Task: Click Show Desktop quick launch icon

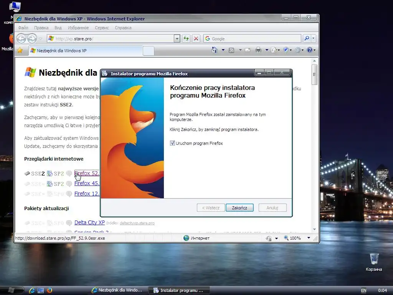Action: (x=41, y=290)
